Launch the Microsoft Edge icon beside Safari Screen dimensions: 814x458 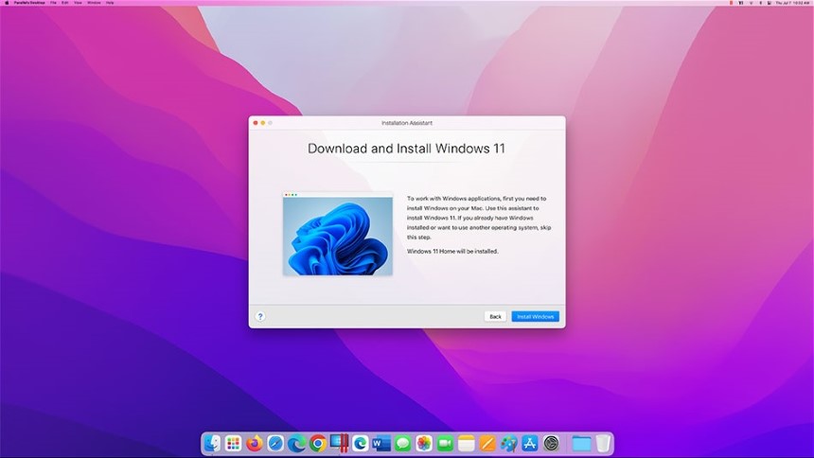click(297, 444)
